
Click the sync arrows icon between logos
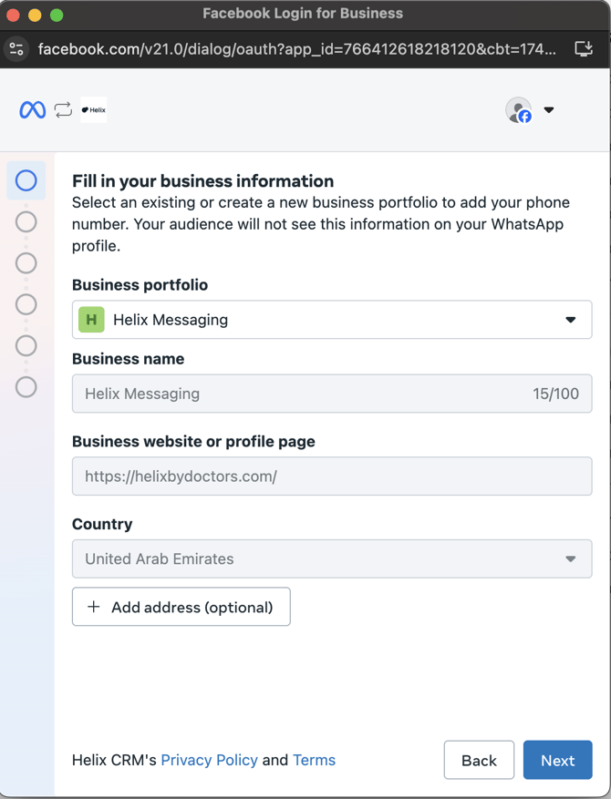click(x=63, y=110)
